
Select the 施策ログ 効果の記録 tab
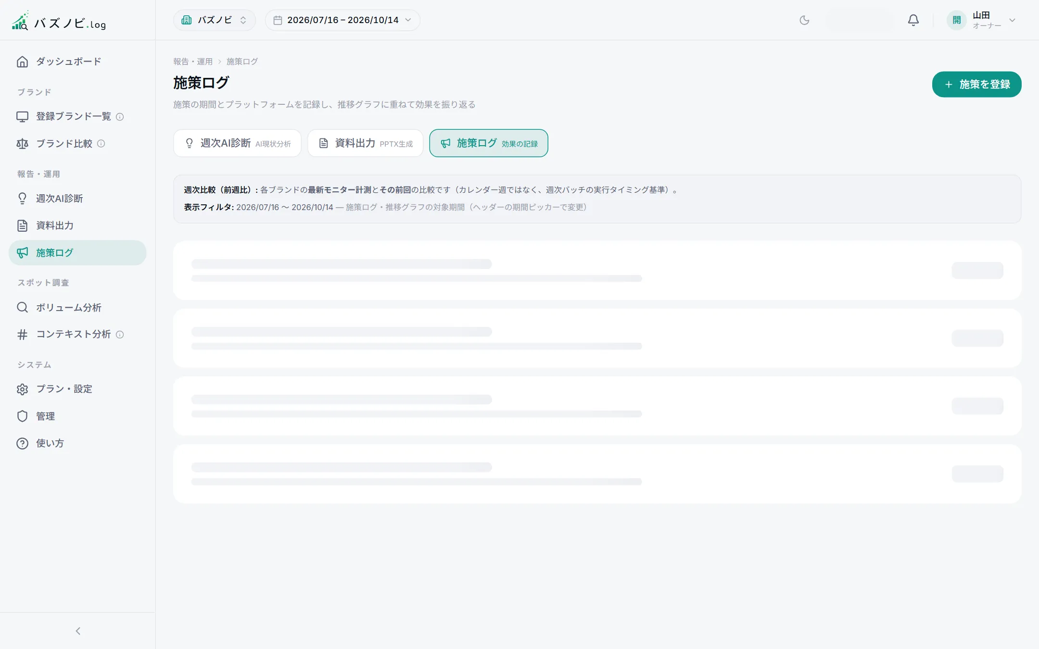coord(488,143)
